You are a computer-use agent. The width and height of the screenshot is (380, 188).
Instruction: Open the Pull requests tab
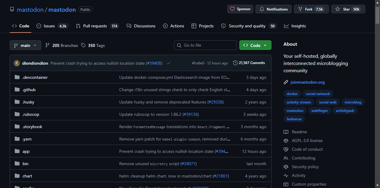pos(97,26)
